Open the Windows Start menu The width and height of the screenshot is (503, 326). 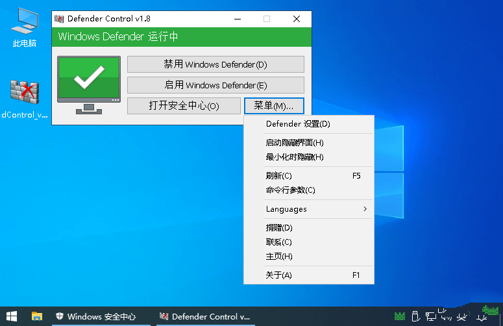coord(11,316)
